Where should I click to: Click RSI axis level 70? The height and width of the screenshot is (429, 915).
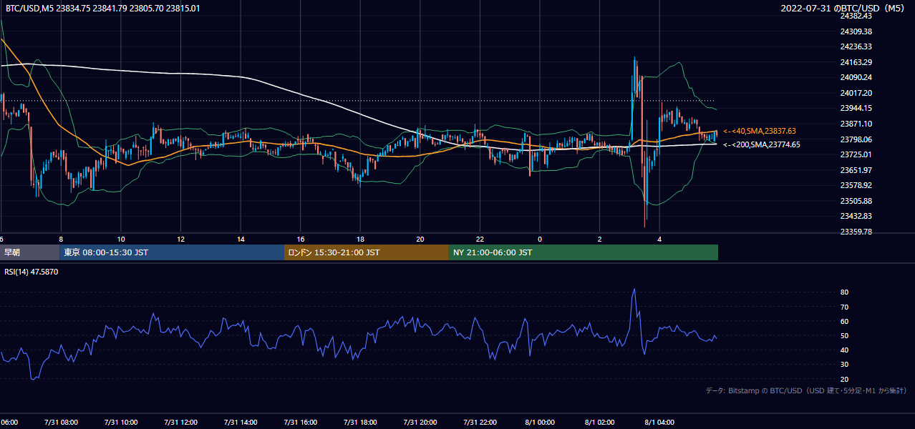tap(845, 307)
